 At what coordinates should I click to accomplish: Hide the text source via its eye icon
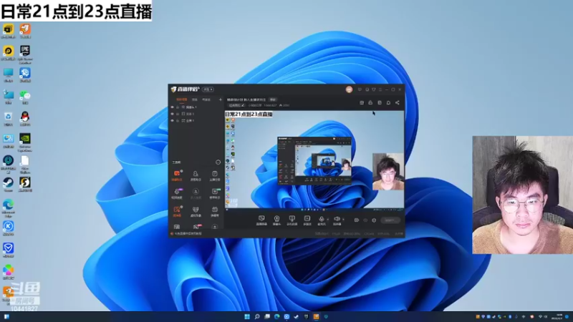coord(172,114)
